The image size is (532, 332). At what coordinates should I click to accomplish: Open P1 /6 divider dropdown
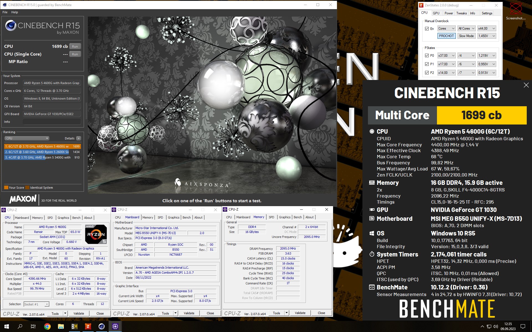[466, 64]
